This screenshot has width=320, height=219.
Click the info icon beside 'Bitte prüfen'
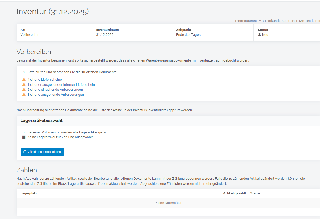click(24, 72)
